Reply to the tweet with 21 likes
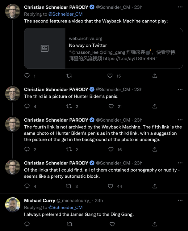The width and height of the screenshot is (188, 231). tap(27, 106)
